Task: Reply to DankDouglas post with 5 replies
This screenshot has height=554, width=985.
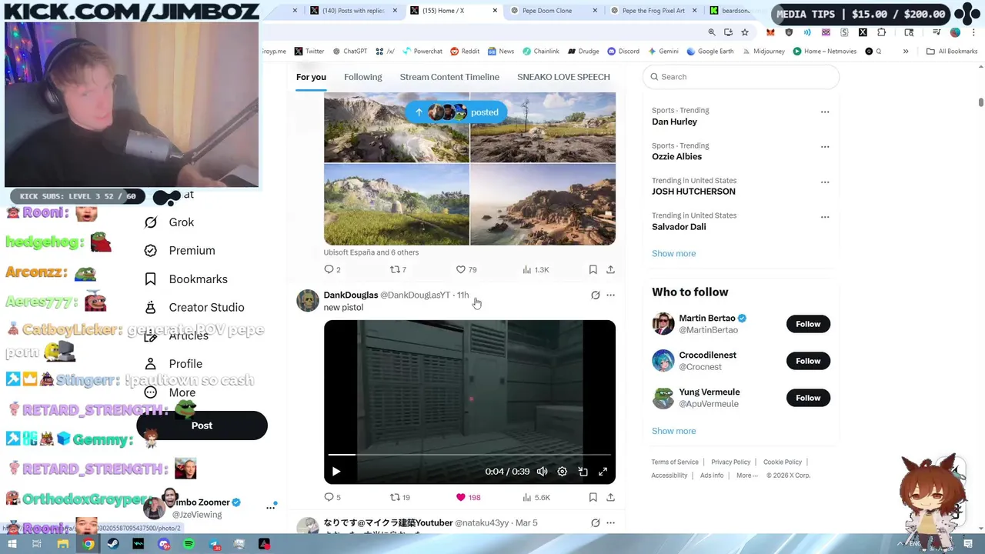Action: 332,498
